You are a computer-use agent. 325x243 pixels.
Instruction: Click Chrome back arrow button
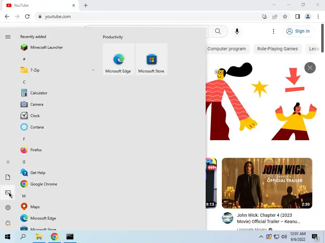click(x=7, y=16)
